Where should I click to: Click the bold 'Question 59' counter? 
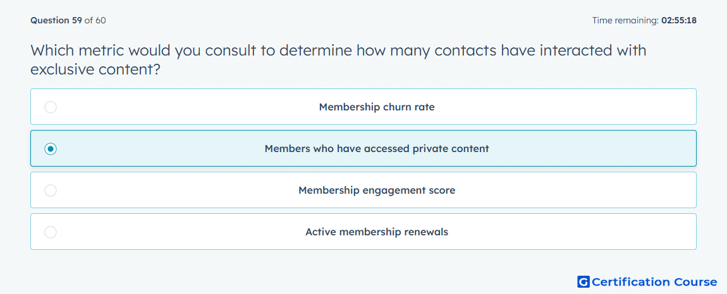[56, 20]
